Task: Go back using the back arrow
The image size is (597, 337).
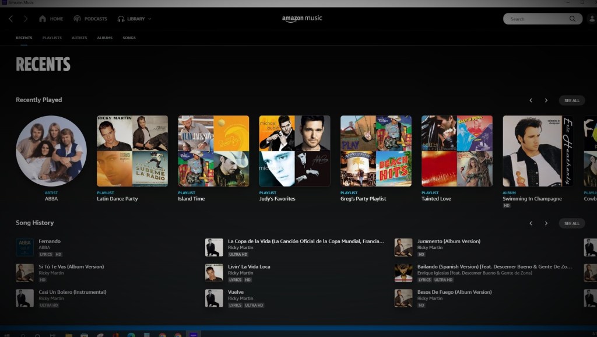Action: click(x=10, y=19)
